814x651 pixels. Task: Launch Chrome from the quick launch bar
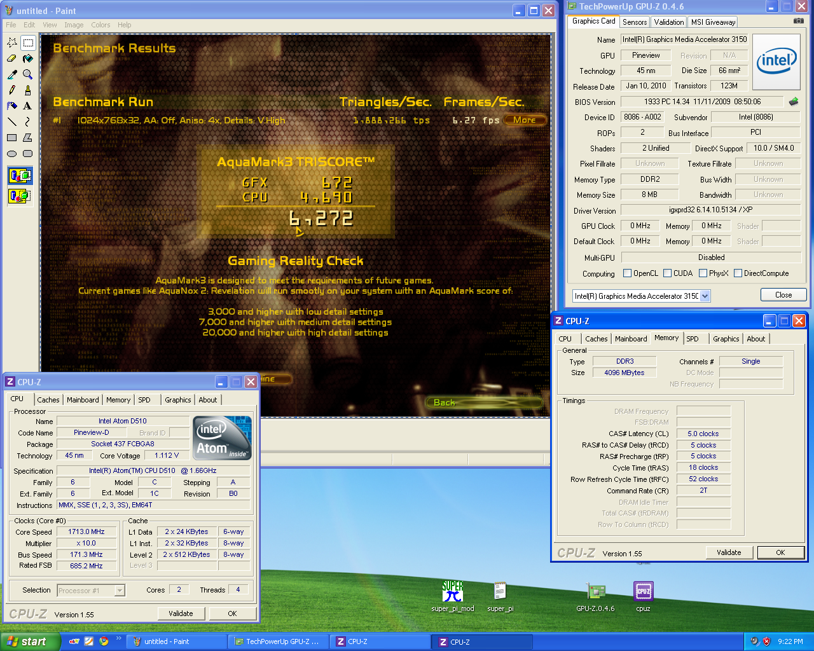104,641
